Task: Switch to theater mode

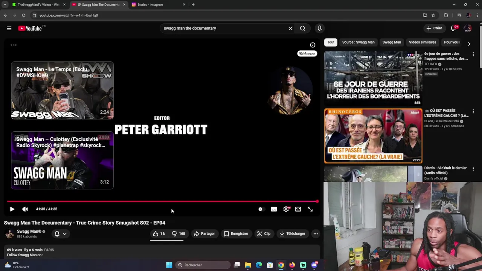Action: click(x=298, y=209)
